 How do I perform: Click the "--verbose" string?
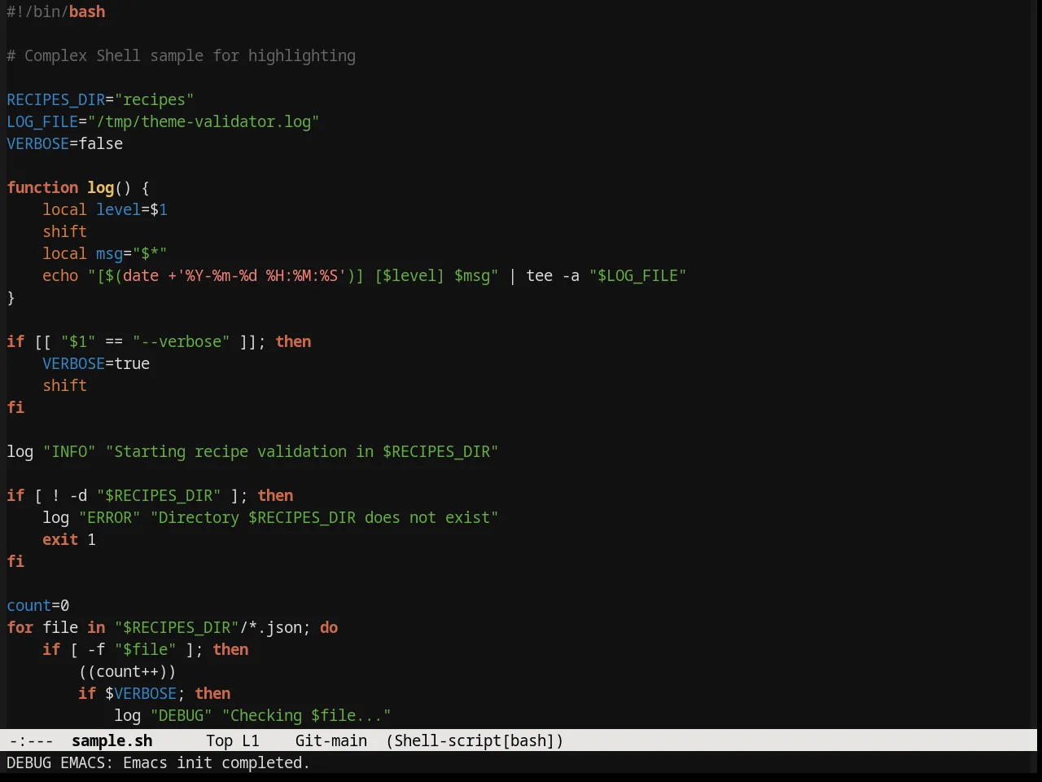pyautogui.click(x=181, y=341)
